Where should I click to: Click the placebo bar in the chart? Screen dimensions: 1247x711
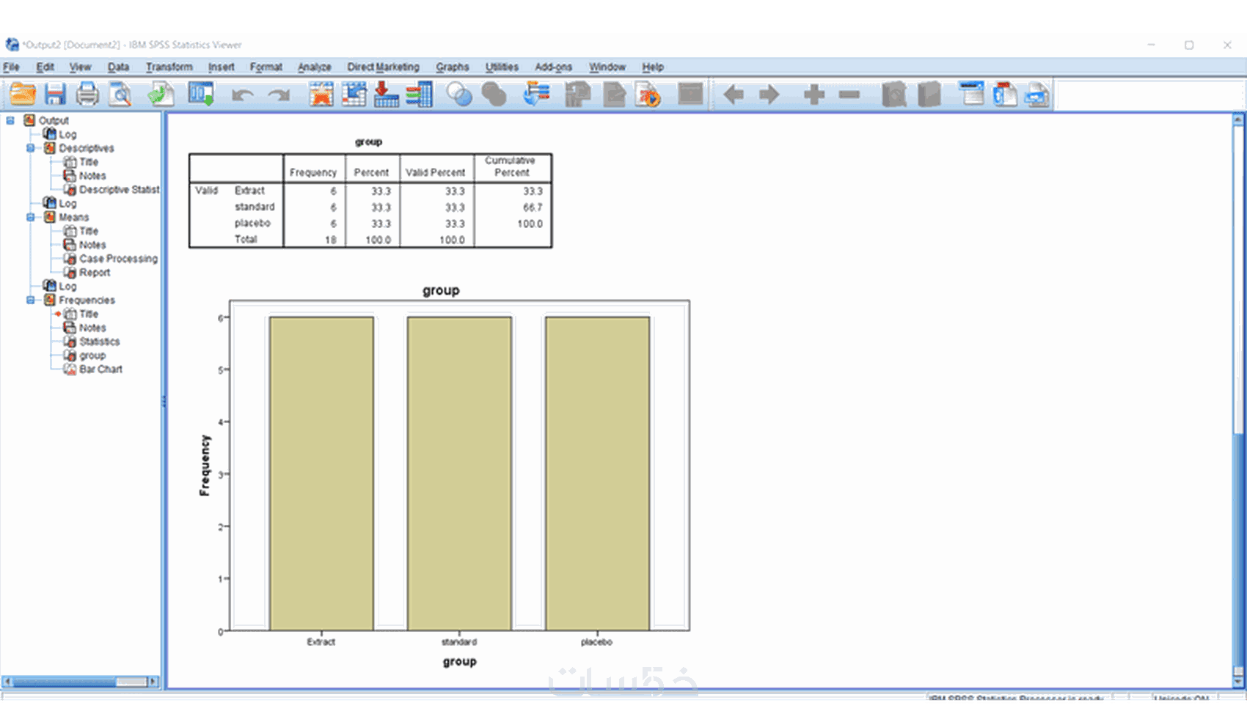coord(597,474)
